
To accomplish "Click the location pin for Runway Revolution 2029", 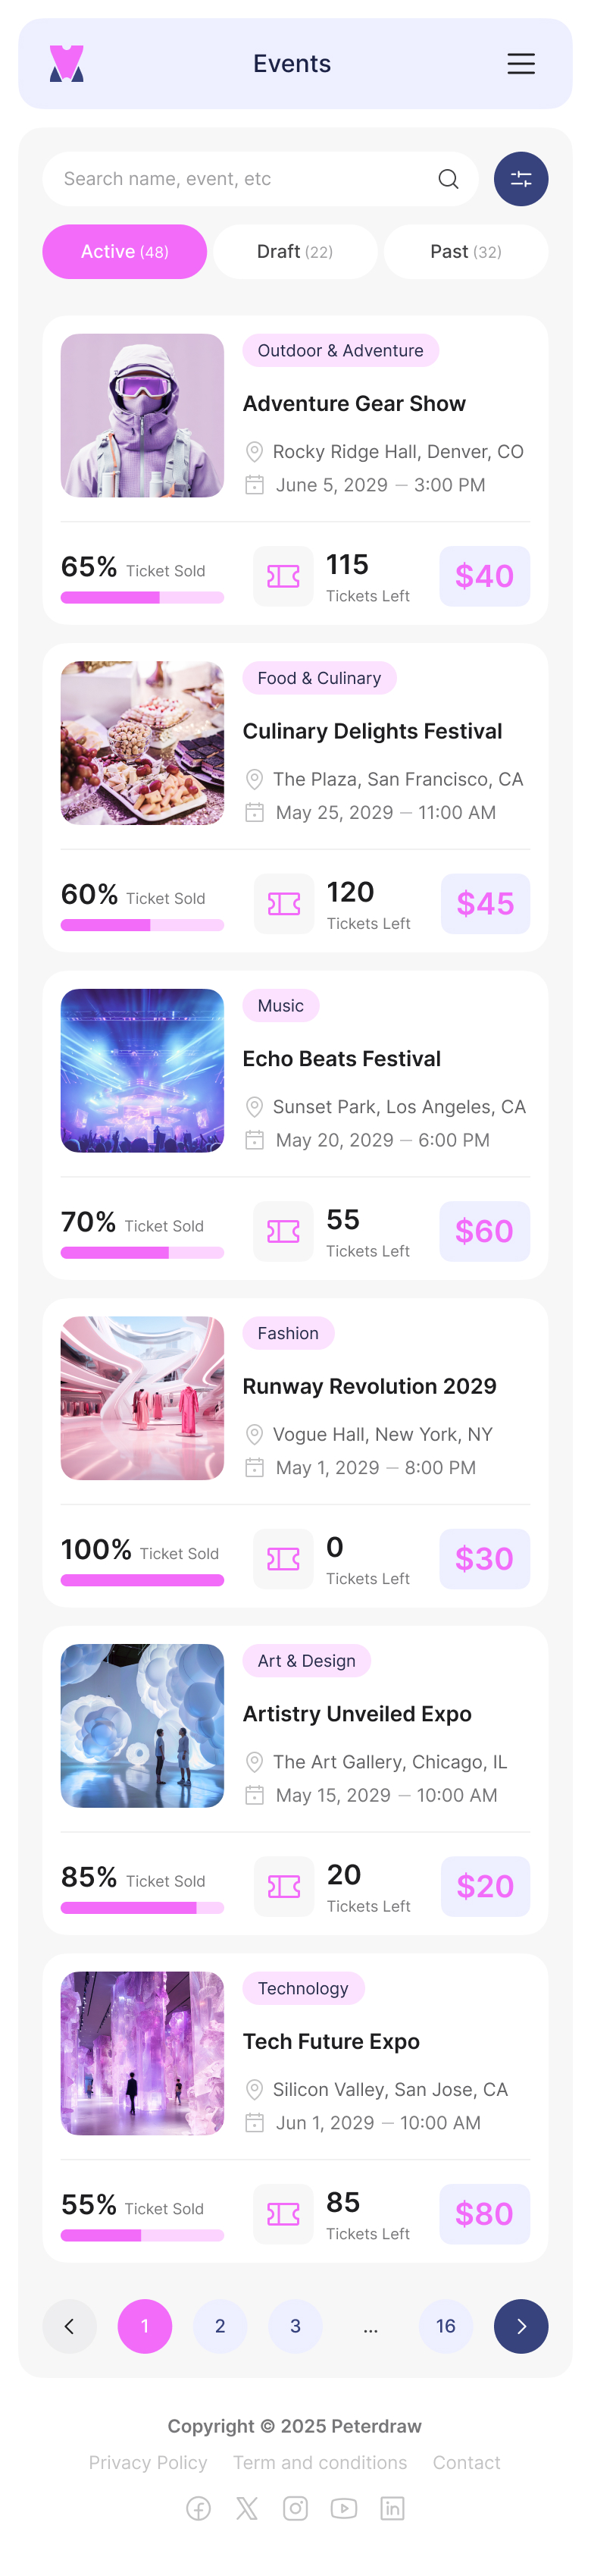I will pos(255,1434).
